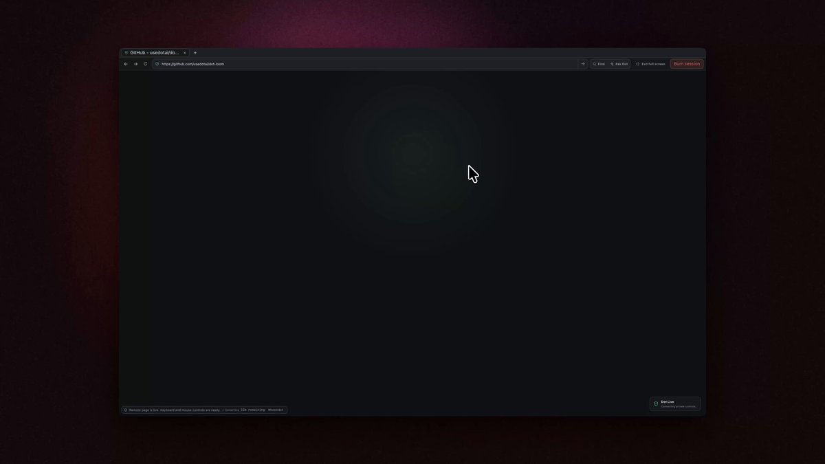Click Exit full screen
The width and height of the screenshot is (825, 464).
point(650,64)
